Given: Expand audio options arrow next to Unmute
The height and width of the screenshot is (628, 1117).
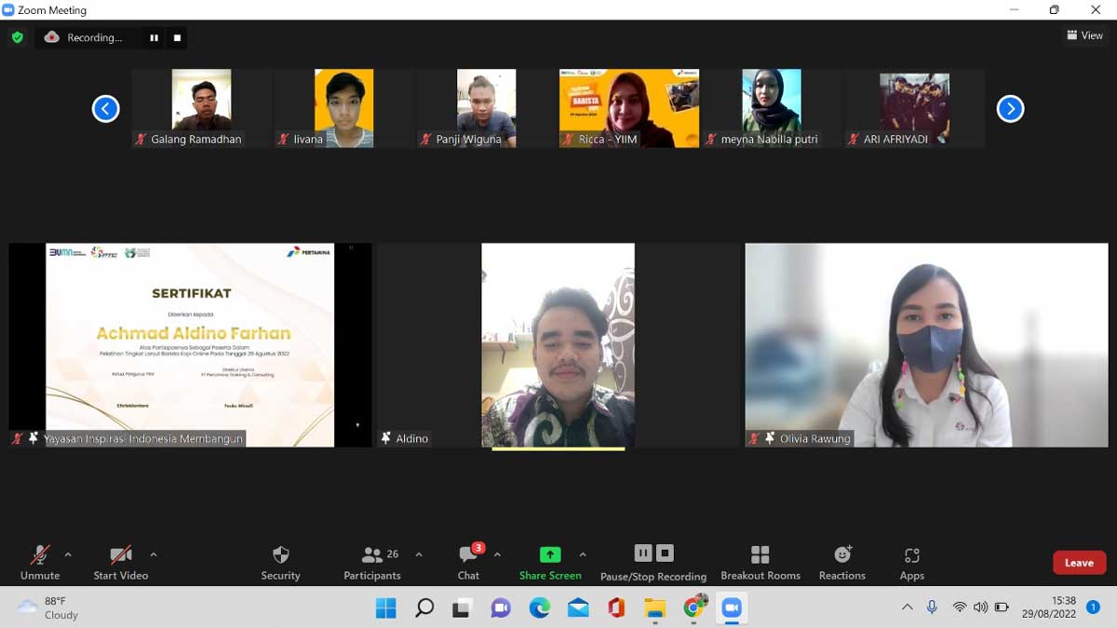Looking at the screenshot, I should 68,555.
